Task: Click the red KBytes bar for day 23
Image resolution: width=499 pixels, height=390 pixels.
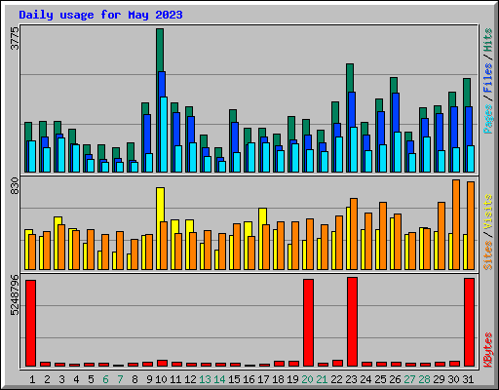Action: point(353,322)
